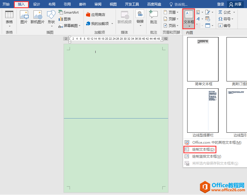Open the 页眉 header menu
Image resolution: width=247 pixels, height=195 pixels.
(x=171, y=12)
